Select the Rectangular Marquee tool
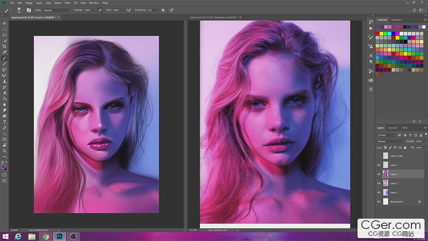 point(4,29)
